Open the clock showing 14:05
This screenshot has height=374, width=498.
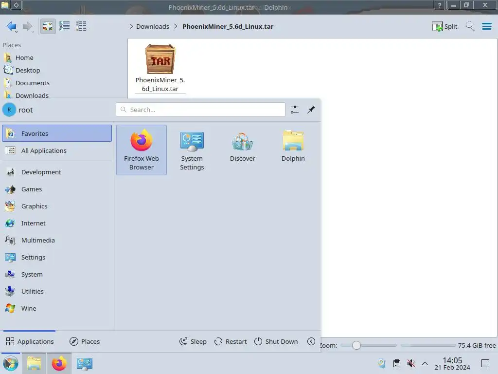[452, 363]
